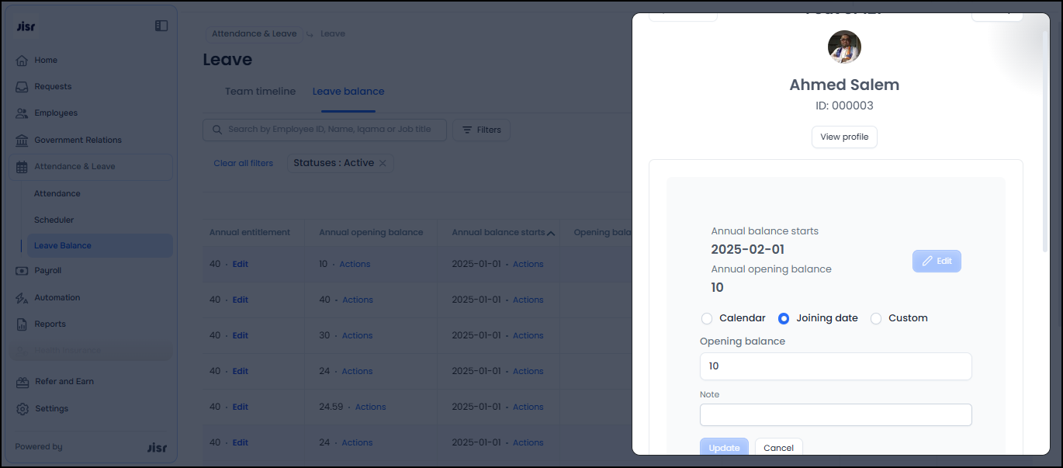The width and height of the screenshot is (1063, 468).
Task: Open the Automation icon in the sidebar
Action: click(x=22, y=298)
